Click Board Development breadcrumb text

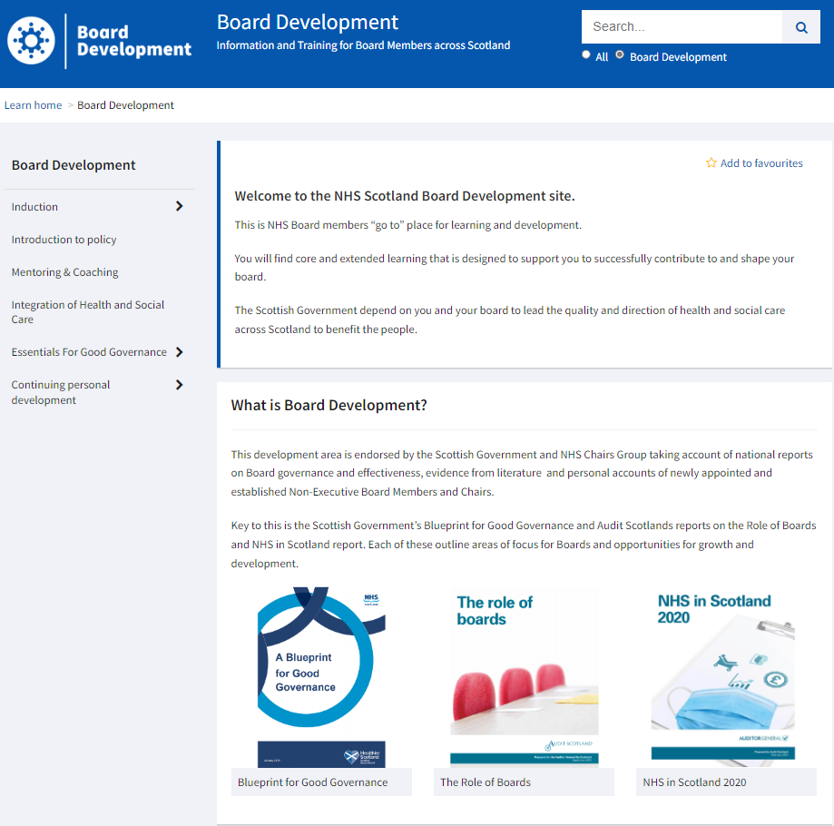tap(125, 105)
